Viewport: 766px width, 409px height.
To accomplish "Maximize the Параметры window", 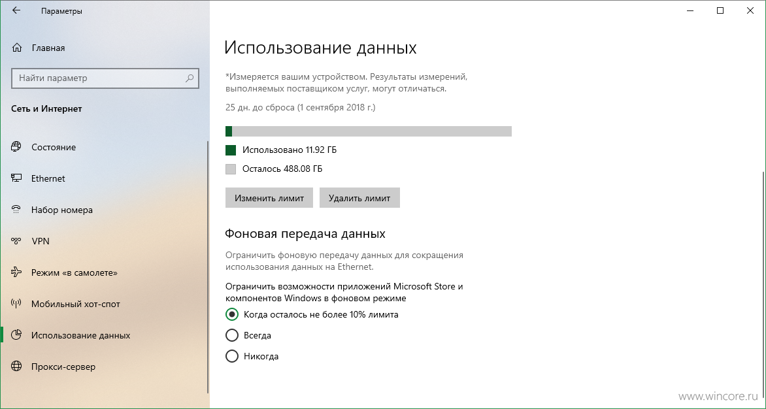I will [720, 10].
